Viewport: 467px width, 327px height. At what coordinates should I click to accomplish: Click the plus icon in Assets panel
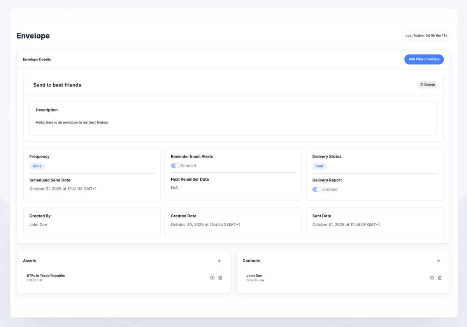(x=219, y=261)
